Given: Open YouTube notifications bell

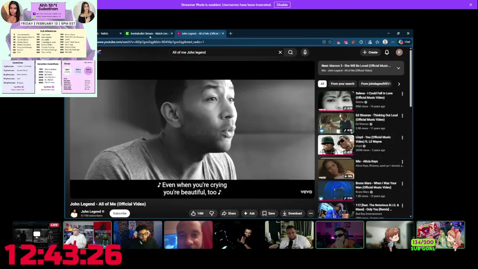Looking at the screenshot, I should 387,52.
